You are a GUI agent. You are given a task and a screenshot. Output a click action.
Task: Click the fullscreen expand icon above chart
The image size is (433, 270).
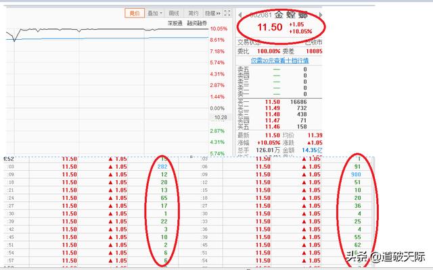tap(227, 13)
